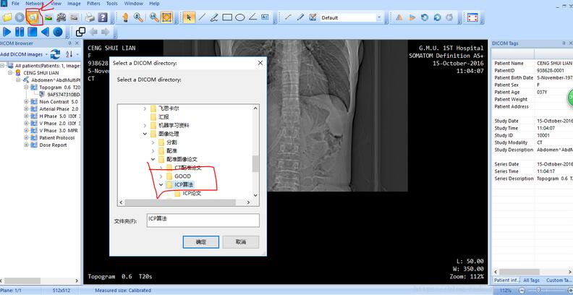The image size is (573, 295).
Task: Expand the Patient Protocol series node
Action: tap(26, 138)
